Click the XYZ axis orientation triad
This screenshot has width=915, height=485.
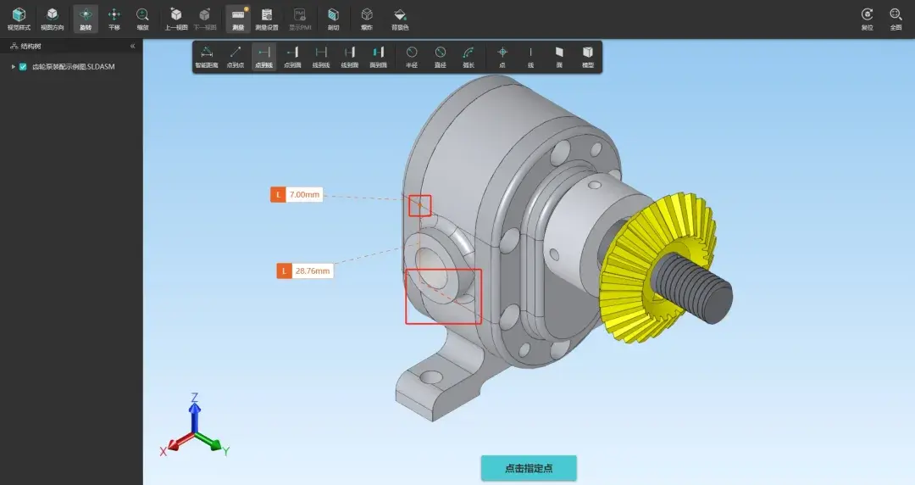pos(195,425)
